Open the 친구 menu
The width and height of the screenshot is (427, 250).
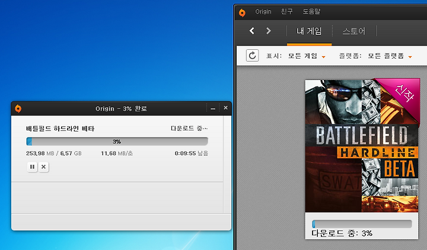click(287, 11)
